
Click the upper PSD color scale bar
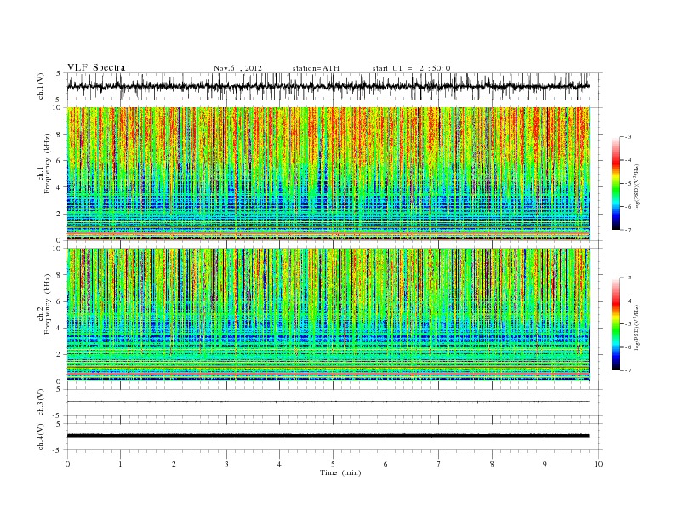coord(616,183)
